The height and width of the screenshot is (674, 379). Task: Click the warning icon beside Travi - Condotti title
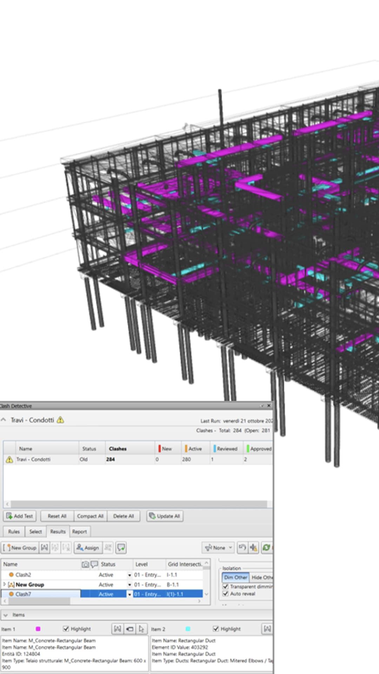pyautogui.click(x=60, y=419)
